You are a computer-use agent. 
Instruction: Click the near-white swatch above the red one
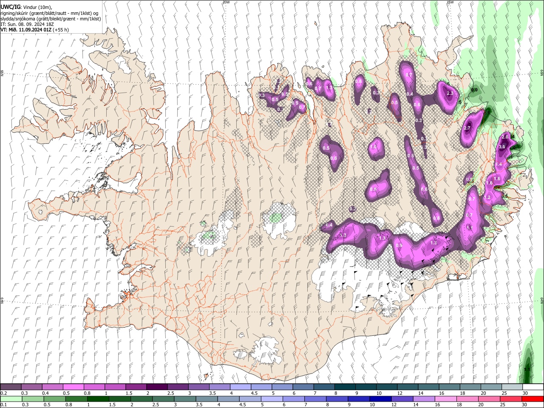pos(533,387)
